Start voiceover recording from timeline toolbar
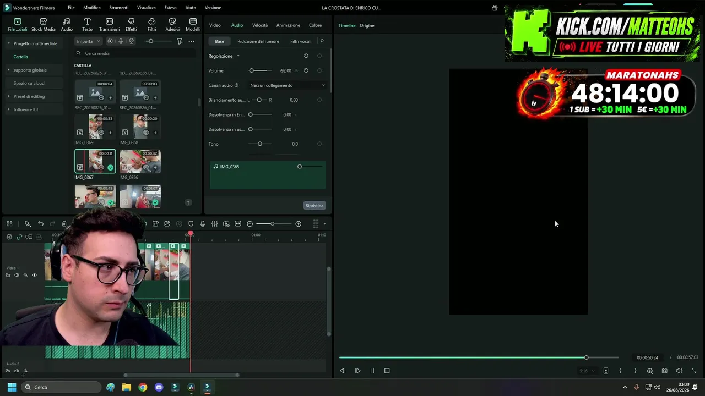 click(203, 224)
